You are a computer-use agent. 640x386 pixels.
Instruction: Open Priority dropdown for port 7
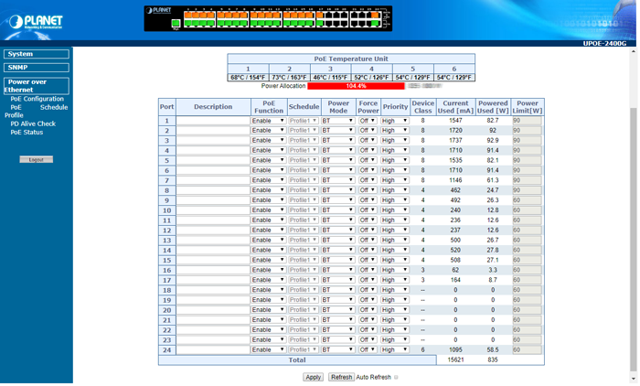coord(395,180)
